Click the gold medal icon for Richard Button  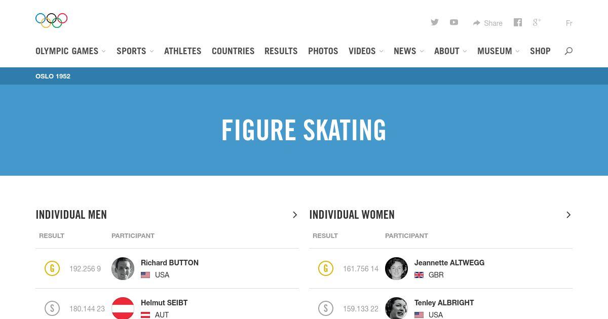[52, 268]
